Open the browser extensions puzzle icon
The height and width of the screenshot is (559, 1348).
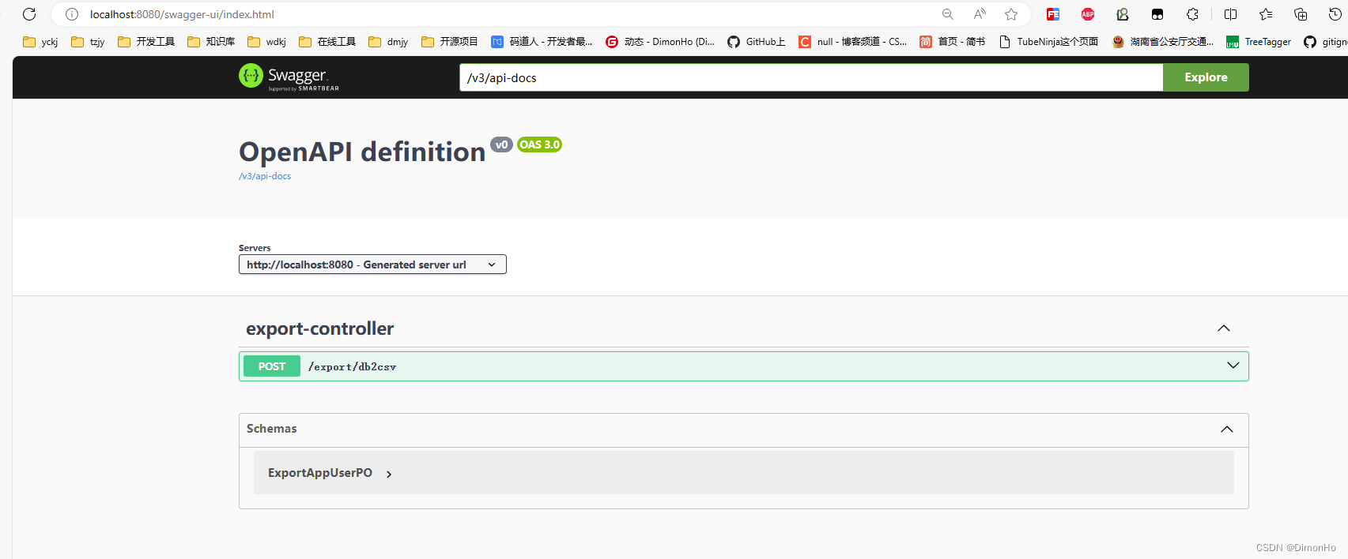point(1192,14)
